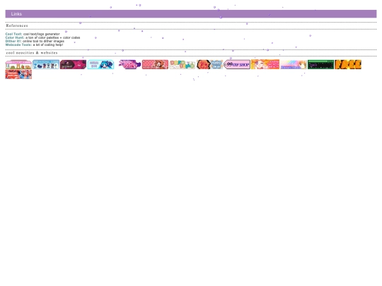Viewport: 382px width, 286px height.
Task: Click the black and green banner
Action: [321, 64]
